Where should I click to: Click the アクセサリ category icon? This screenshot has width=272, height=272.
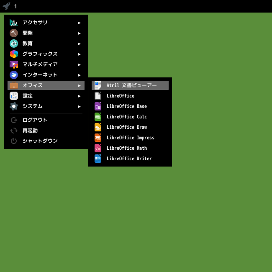14,23
